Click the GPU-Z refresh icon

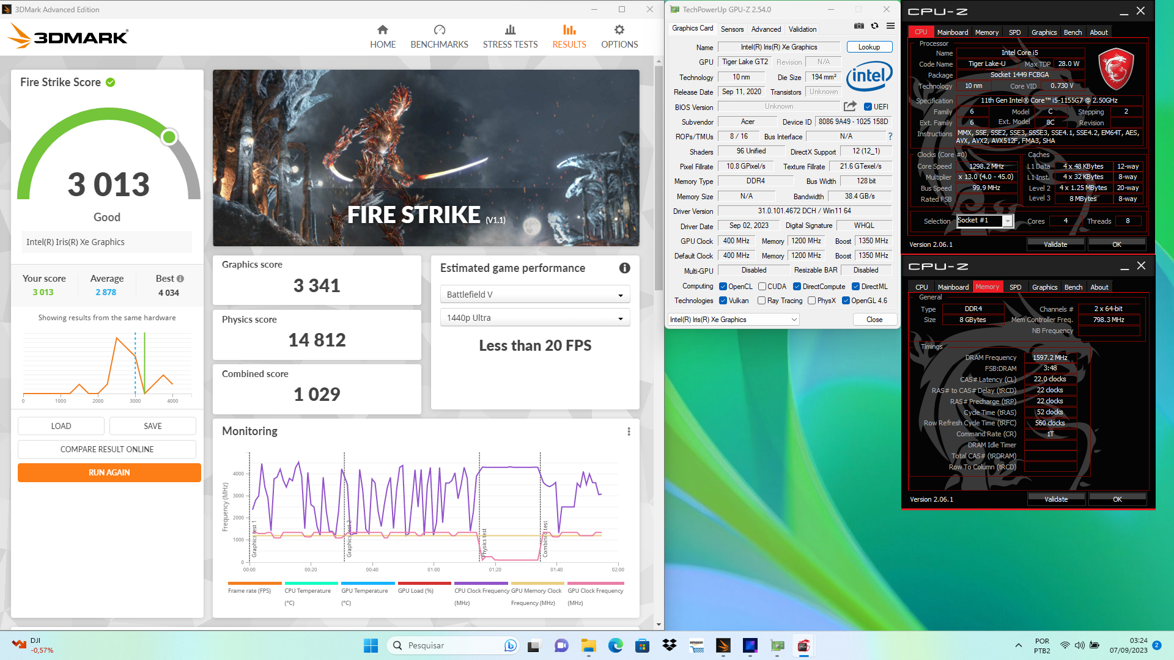pyautogui.click(x=874, y=26)
